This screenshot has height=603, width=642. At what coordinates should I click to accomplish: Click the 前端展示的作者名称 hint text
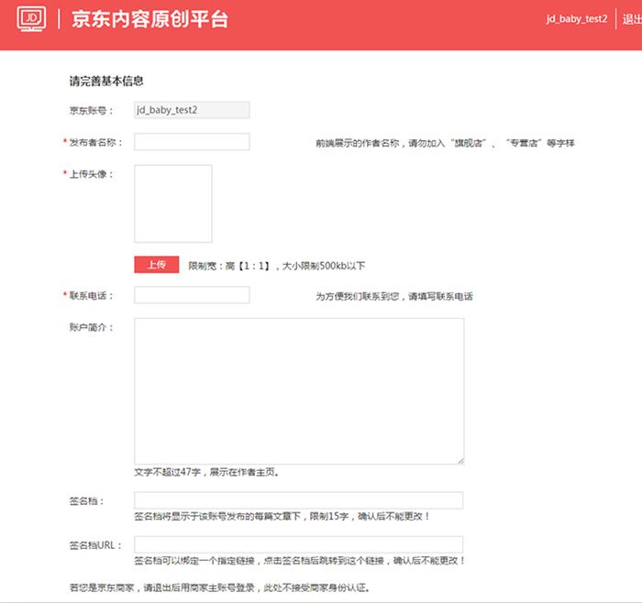pyautogui.click(x=445, y=143)
